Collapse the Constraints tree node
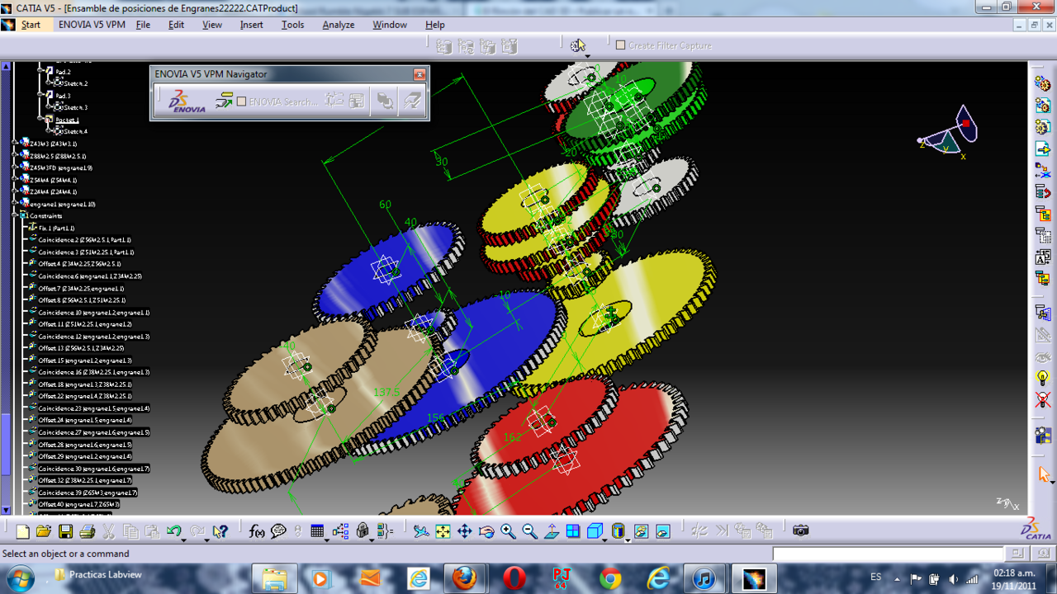This screenshot has width=1057, height=594. click(x=15, y=215)
